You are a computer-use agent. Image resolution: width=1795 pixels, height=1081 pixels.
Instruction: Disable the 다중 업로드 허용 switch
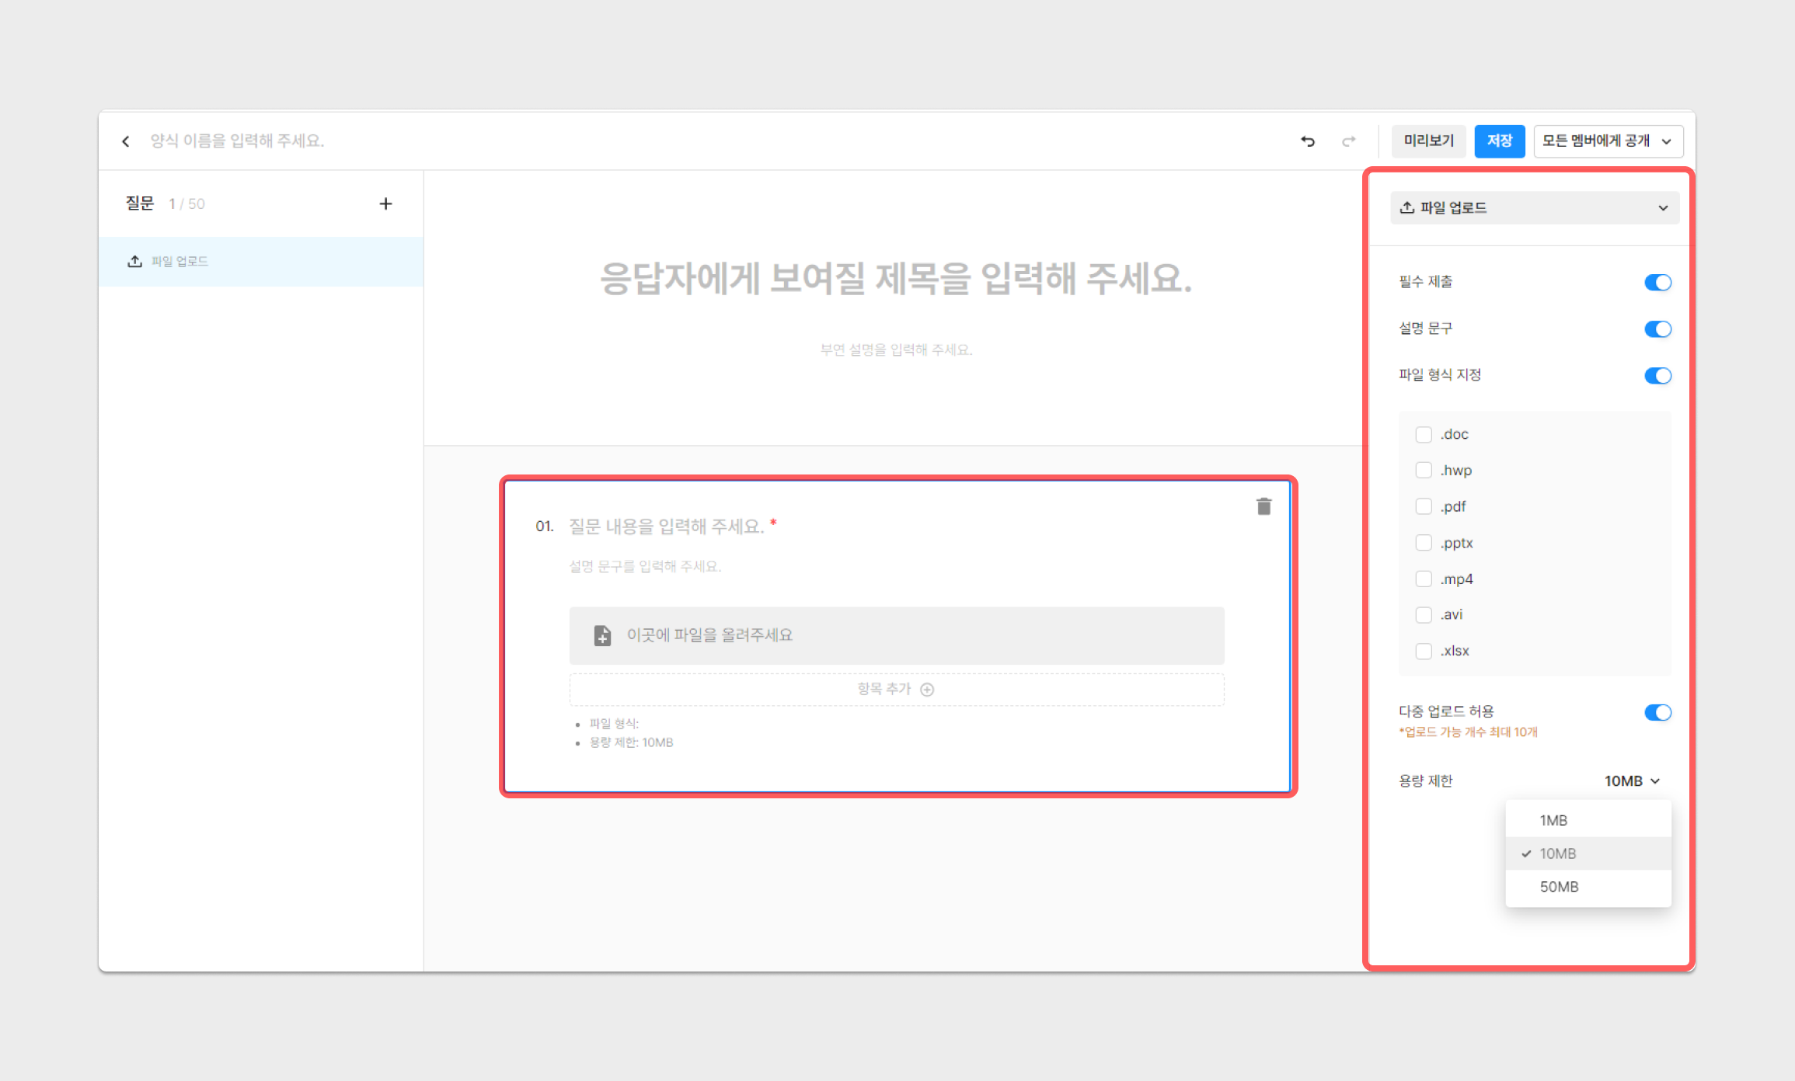tap(1657, 713)
